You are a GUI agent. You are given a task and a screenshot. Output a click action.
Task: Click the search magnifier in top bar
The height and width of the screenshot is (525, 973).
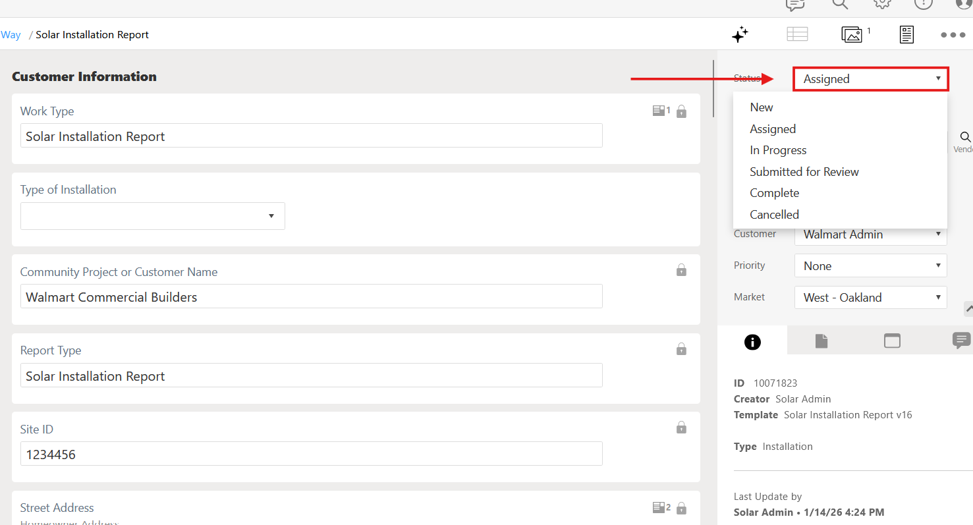(840, 5)
